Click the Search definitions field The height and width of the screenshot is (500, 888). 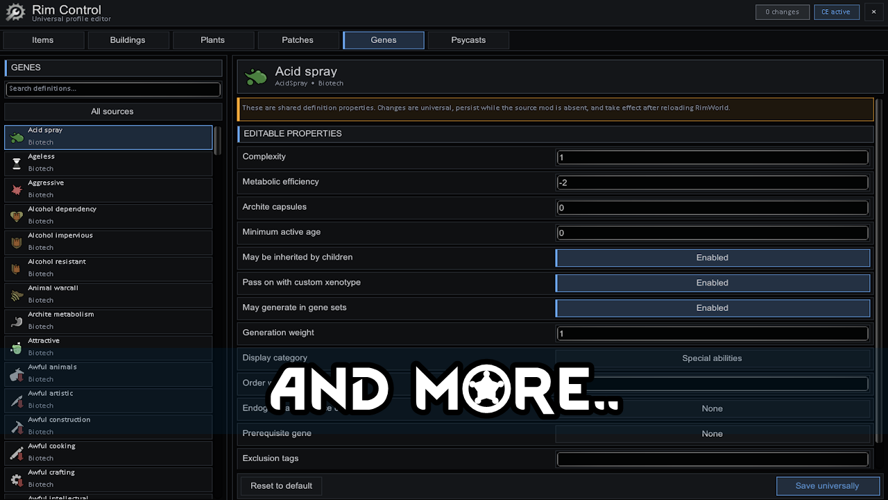pos(113,89)
